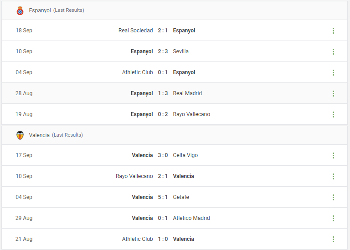Screen dimensions: 350x250
Task: Open three-dot menu for Espanyol vs Sevilla
Action: [333, 52]
